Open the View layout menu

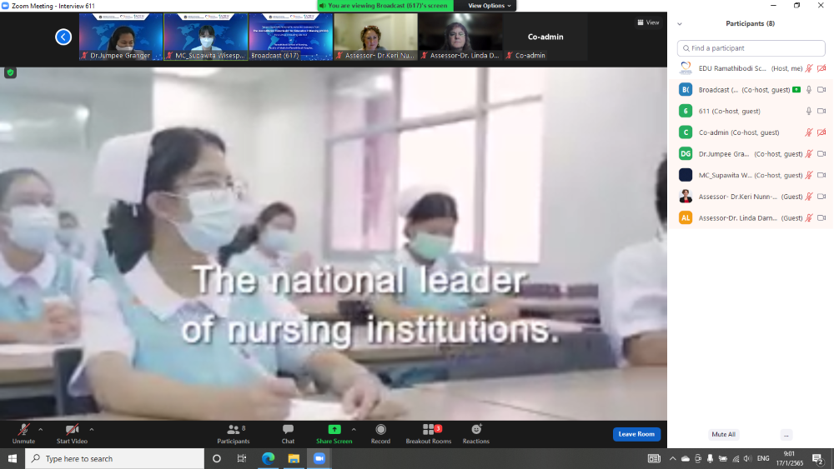(648, 22)
